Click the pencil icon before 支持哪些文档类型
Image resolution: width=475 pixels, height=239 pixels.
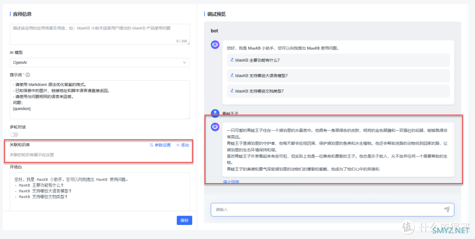tap(232, 91)
